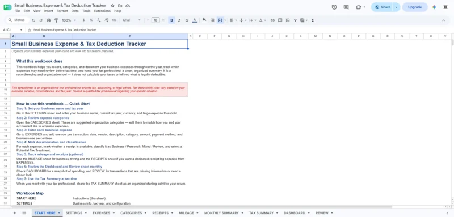The height and width of the screenshot is (217, 454).
Task: Switch to the TAX SUMMARY sheet tab
Action: point(261,213)
